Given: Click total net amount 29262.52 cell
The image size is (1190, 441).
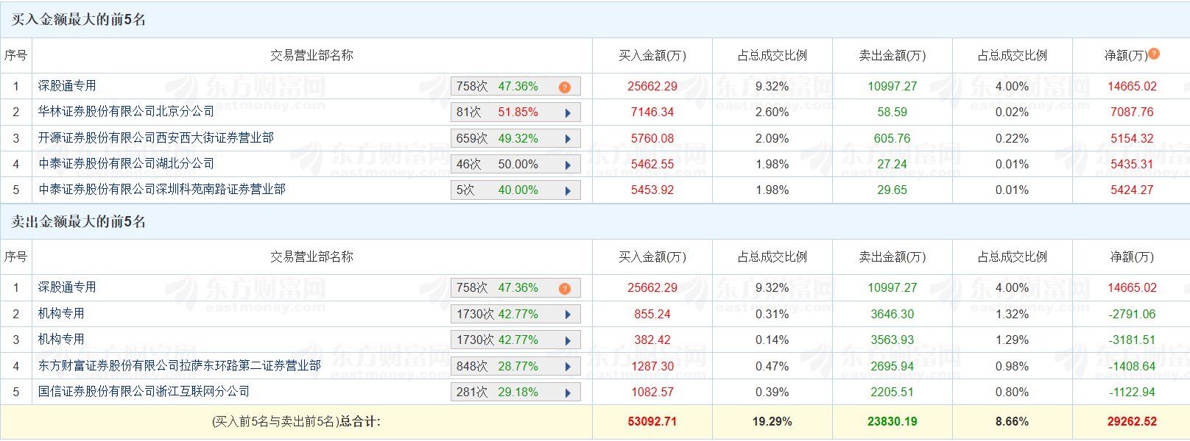Looking at the screenshot, I should point(1132,422).
